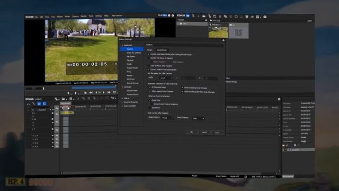Click the timeline horizontal scrollbar
Image resolution: width=339 pixels, height=191 pixels.
pos(168,173)
